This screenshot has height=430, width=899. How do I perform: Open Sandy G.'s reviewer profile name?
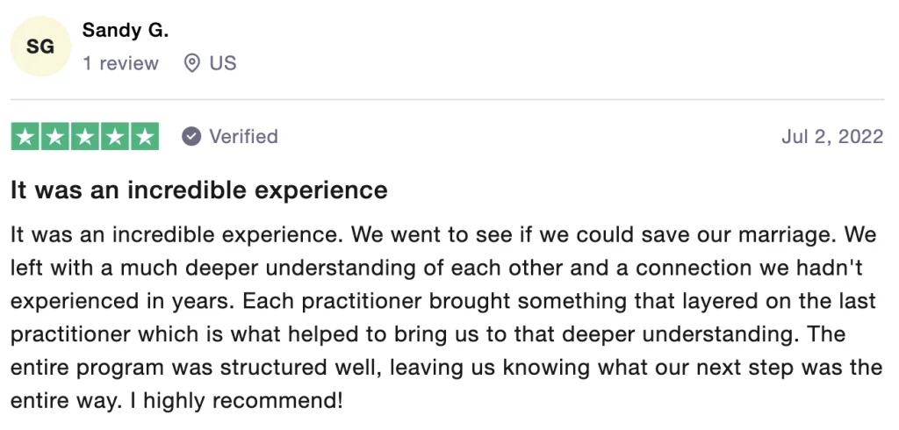coord(126,30)
